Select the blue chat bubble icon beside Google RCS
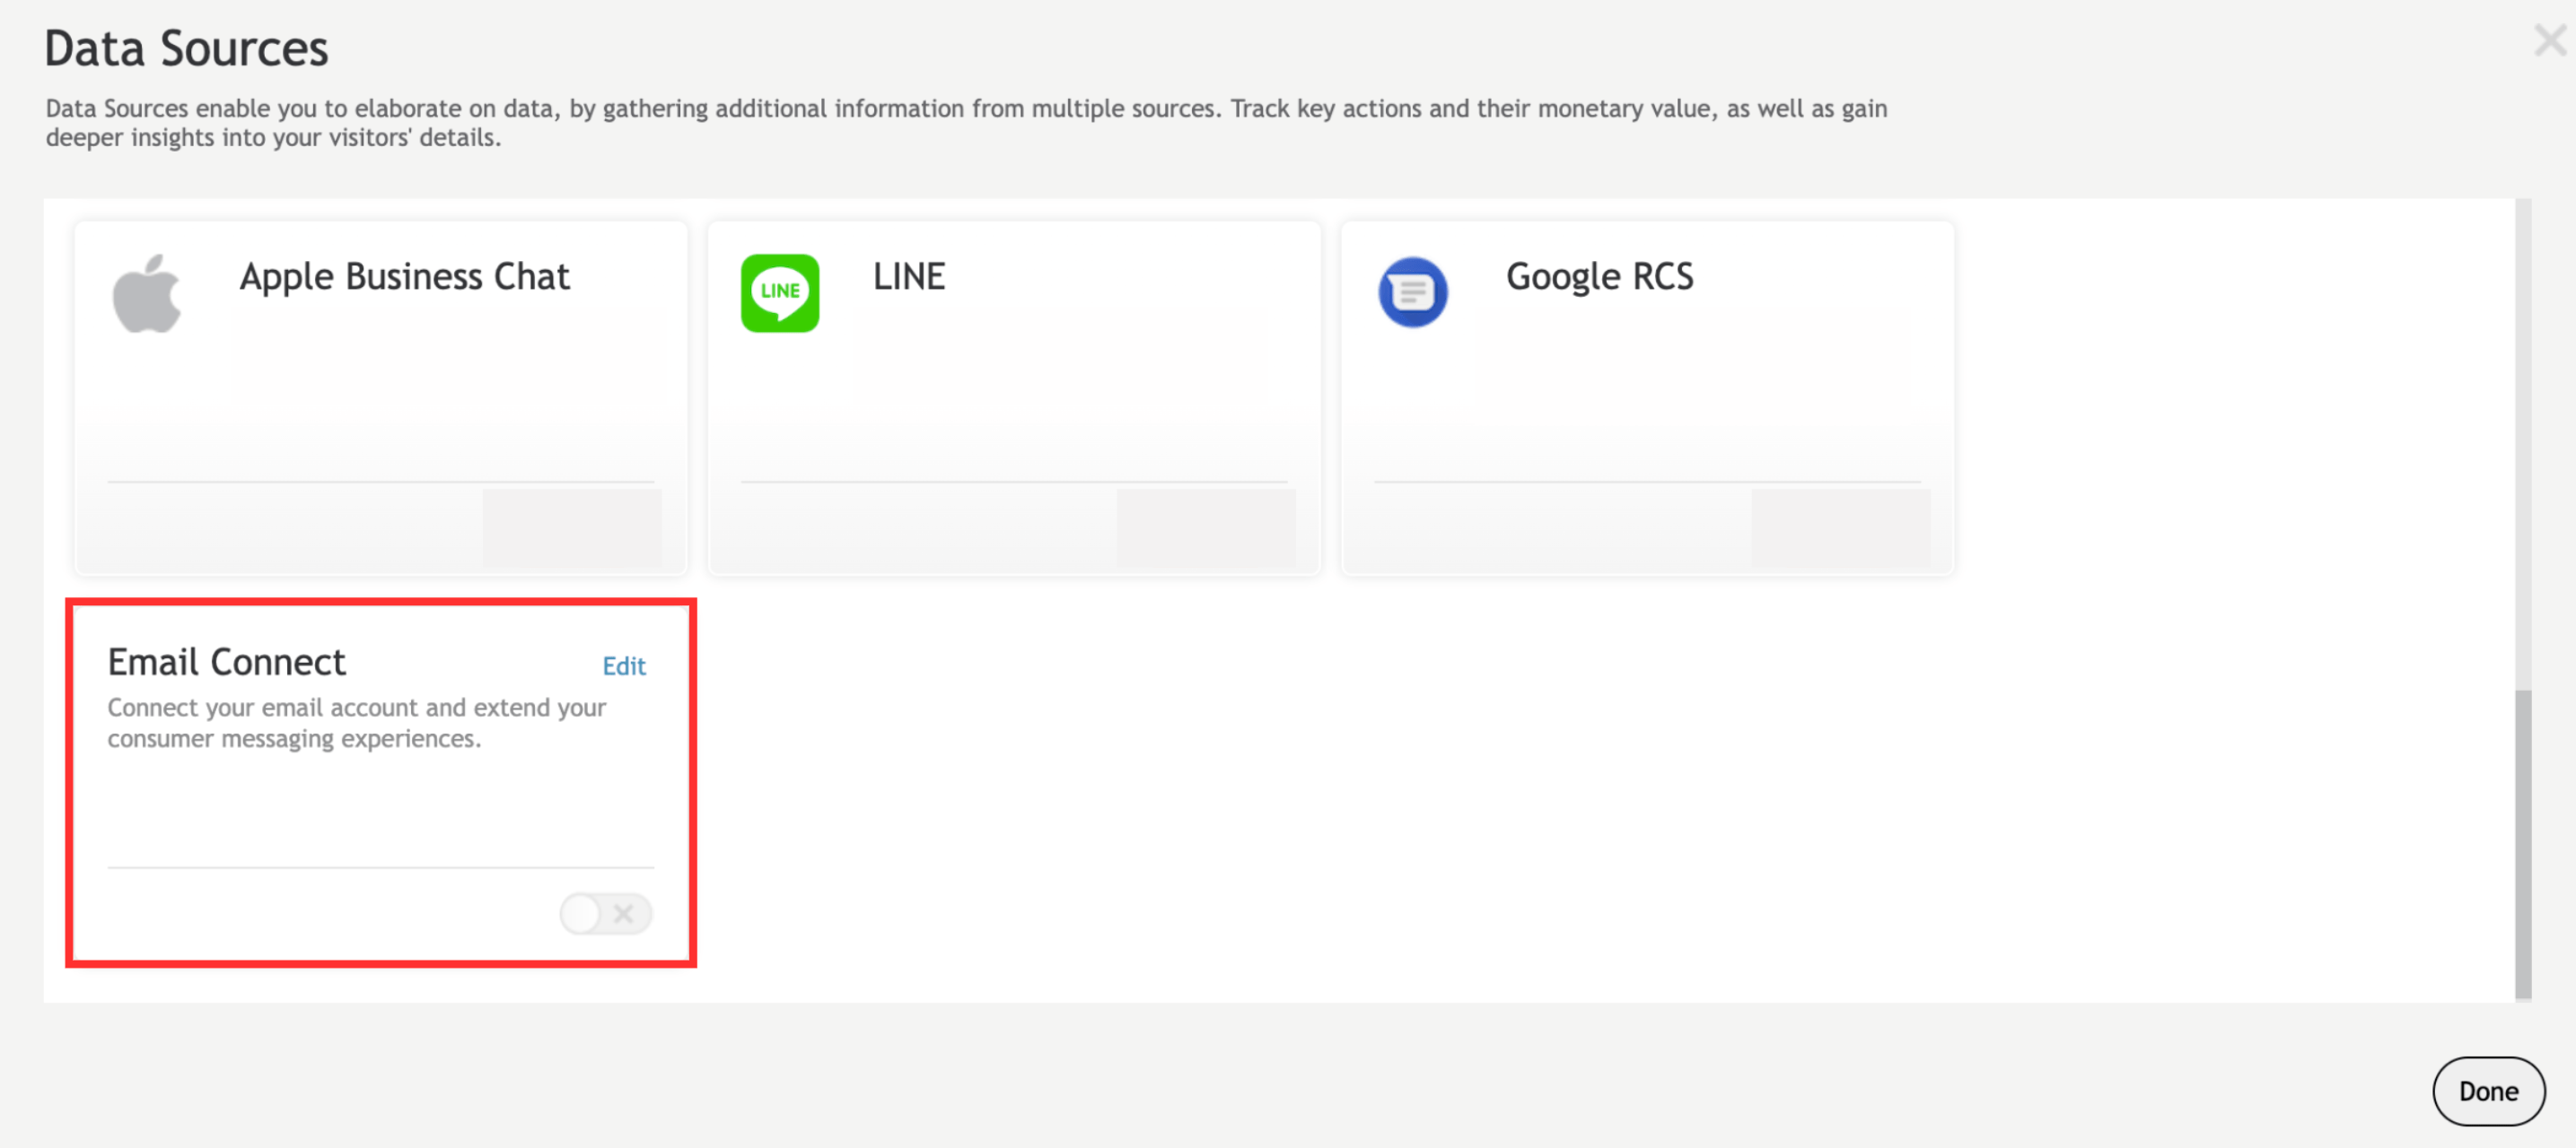Image resolution: width=2576 pixels, height=1148 pixels. pos(1413,291)
